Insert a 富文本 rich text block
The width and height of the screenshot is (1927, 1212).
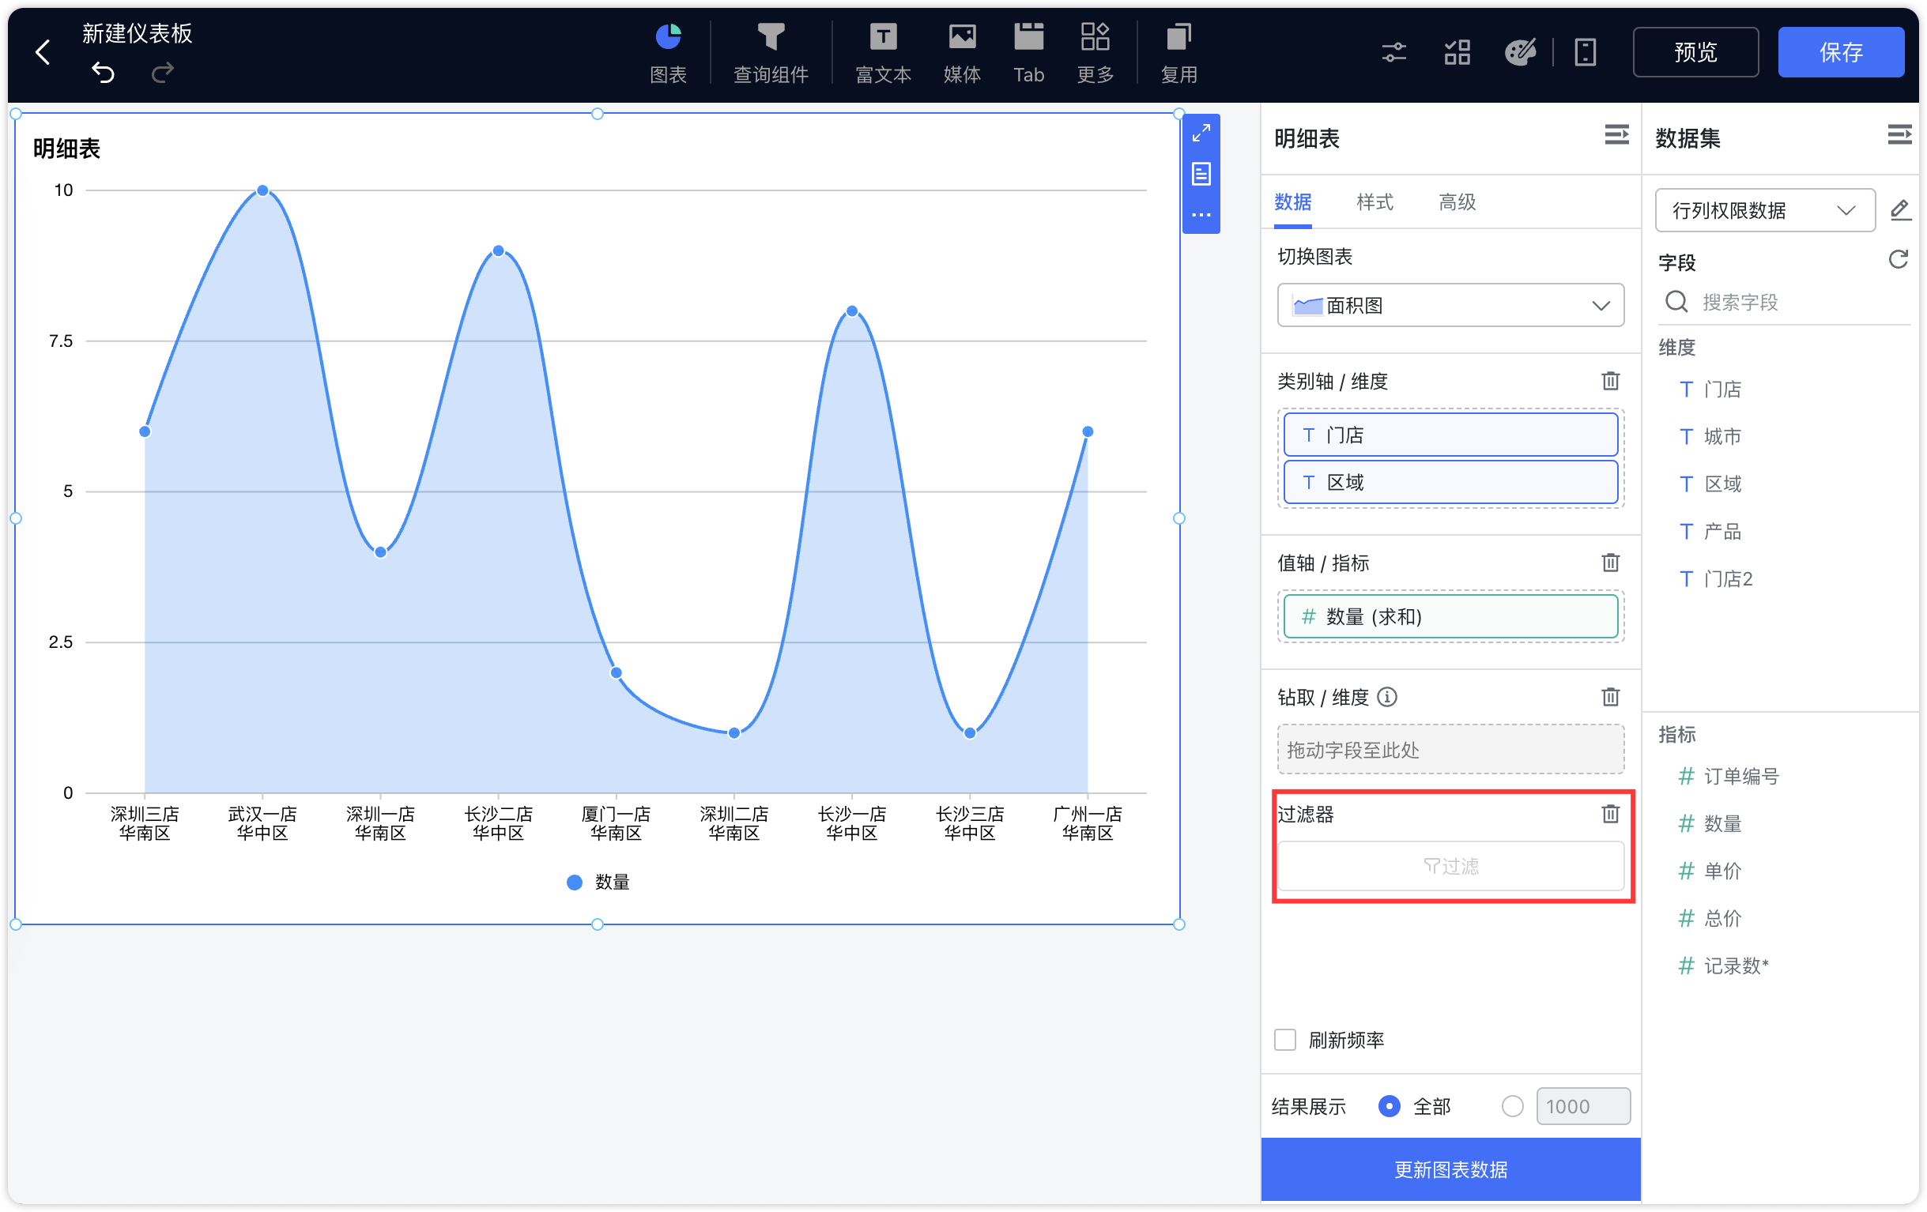883,53
